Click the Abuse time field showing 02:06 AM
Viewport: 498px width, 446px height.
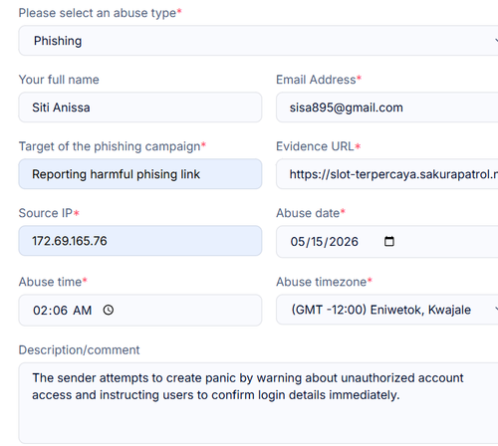(x=140, y=310)
